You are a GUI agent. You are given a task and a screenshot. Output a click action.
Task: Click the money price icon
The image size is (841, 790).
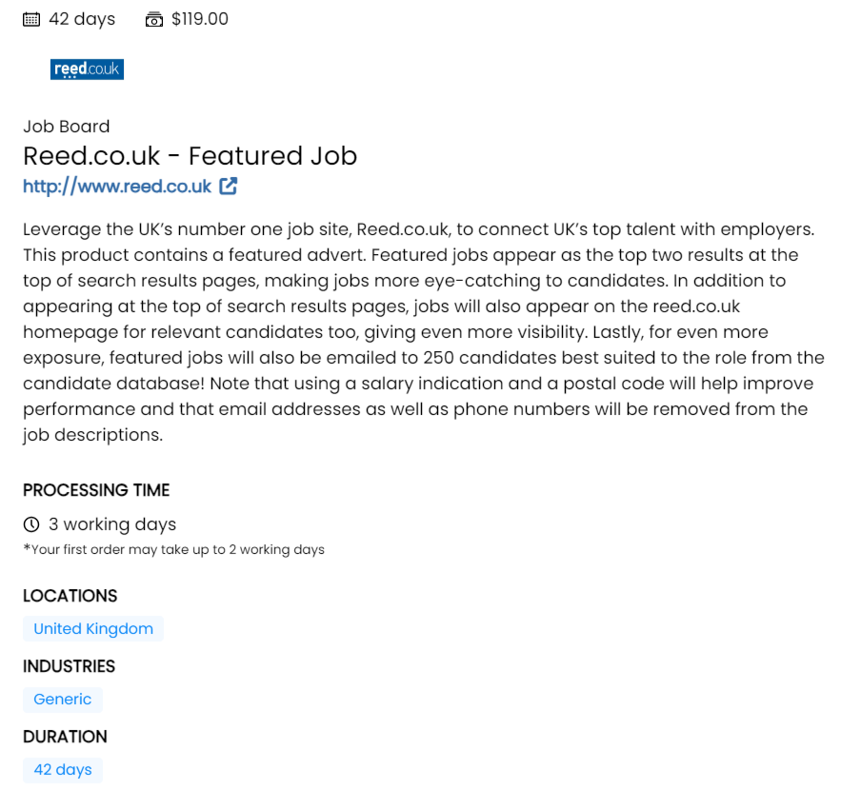pos(154,19)
